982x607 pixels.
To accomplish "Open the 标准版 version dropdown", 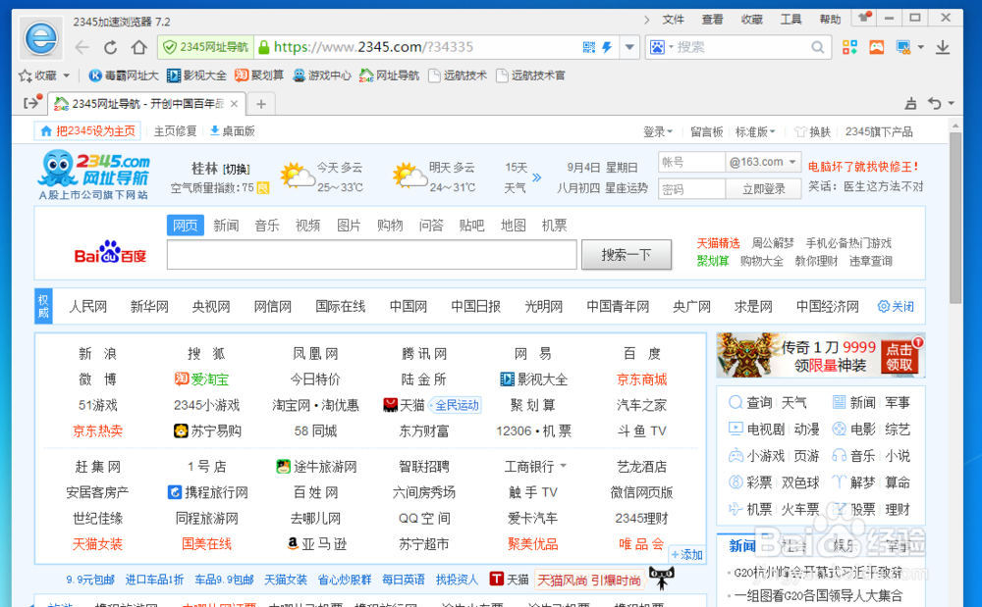I will tap(755, 132).
